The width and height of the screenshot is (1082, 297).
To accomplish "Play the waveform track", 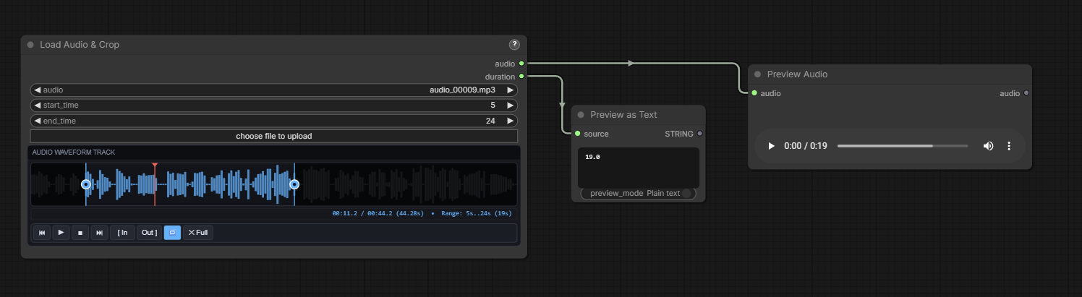I will pos(61,232).
